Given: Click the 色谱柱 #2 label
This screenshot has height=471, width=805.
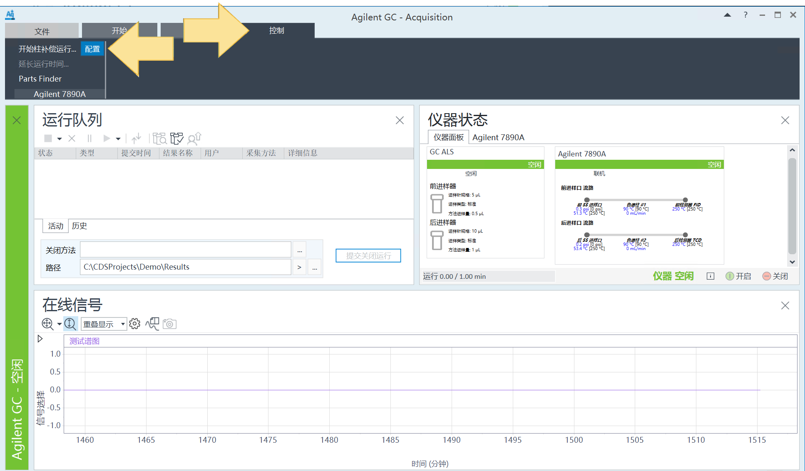Looking at the screenshot, I should (x=636, y=240).
